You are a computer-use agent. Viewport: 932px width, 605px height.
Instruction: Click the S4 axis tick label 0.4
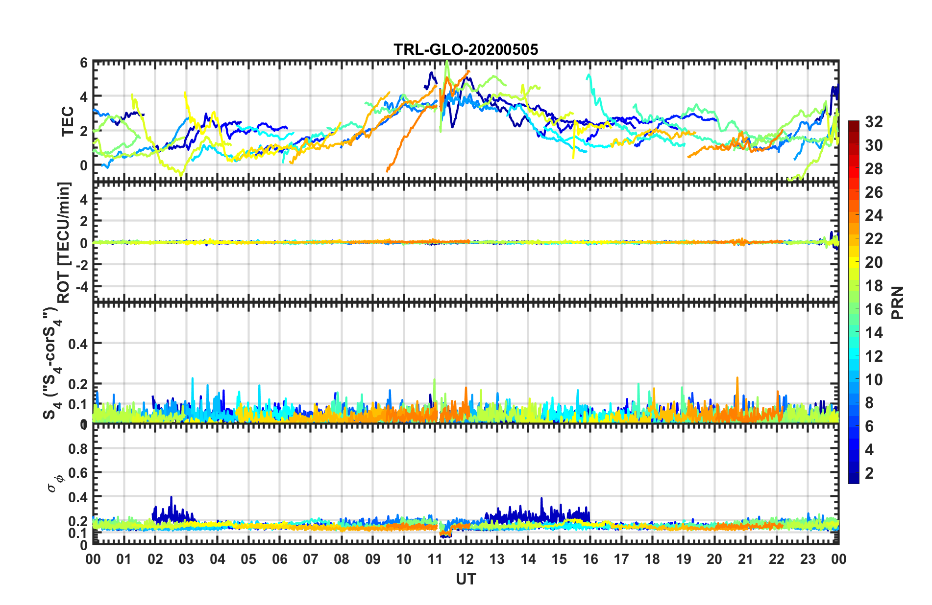(78, 344)
